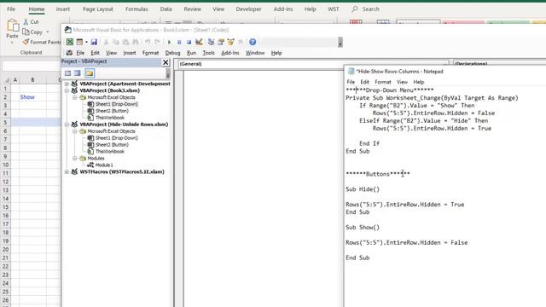Open Notepad Edit menu
This screenshot has width=546, height=307.
tap(364, 82)
